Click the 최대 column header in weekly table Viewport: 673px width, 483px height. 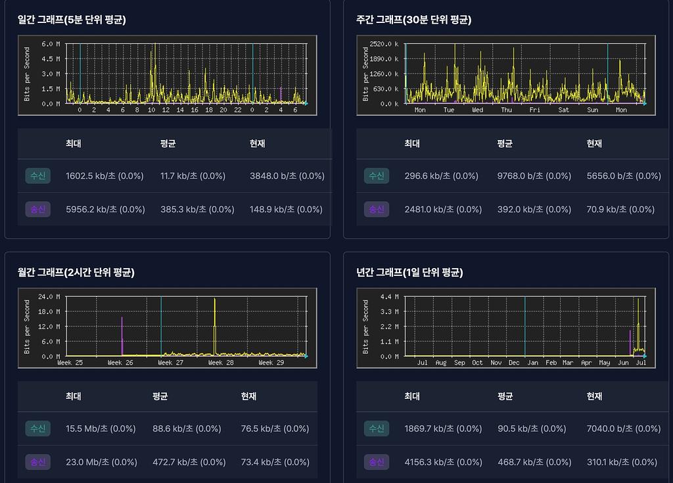point(412,143)
